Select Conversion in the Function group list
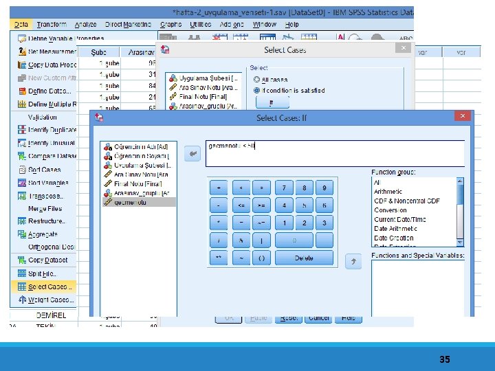 (x=390, y=210)
